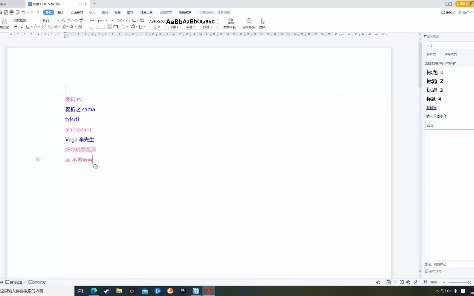Click the distributed alignment icon
This screenshot has height=296, width=474.
[116, 27]
